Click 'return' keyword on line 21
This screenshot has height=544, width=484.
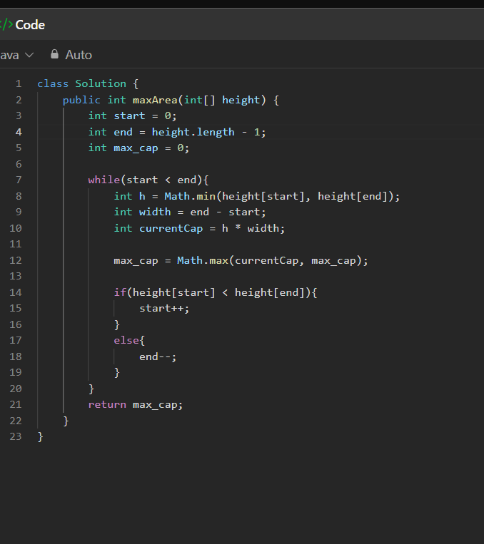click(107, 405)
